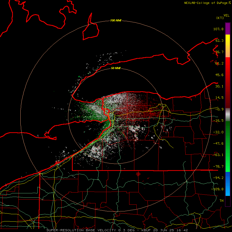This screenshot has width=232, height=232.
Task: Select the 76.7 velocity scale value
Action: pyautogui.click(x=219, y=52)
